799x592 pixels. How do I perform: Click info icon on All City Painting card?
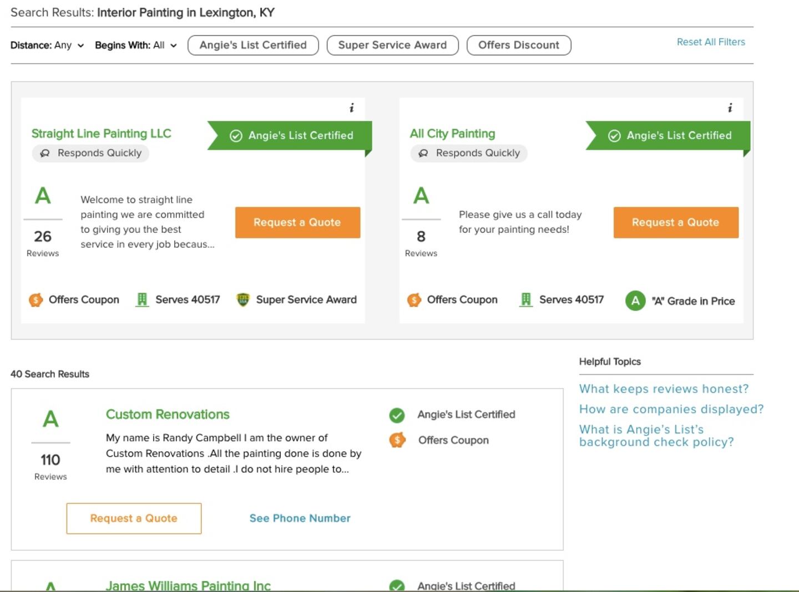pos(730,108)
